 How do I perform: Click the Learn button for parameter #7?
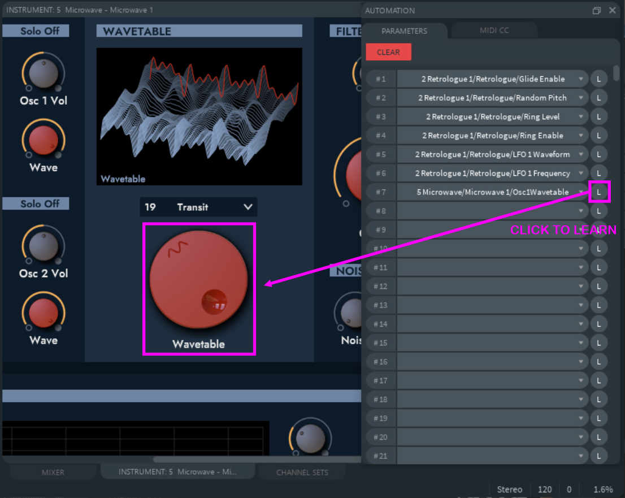[599, 192]
